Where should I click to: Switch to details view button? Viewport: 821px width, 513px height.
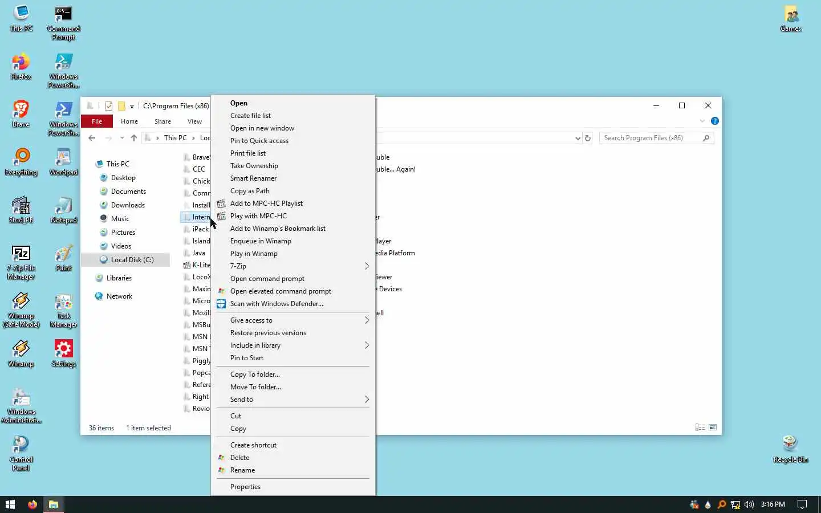(700, 427)
